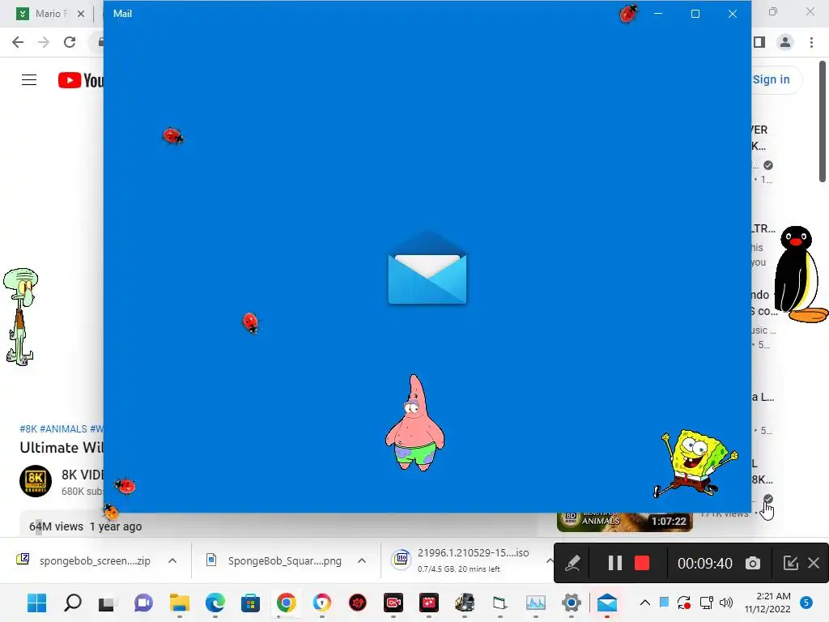
Task: Click the ladybug beside the minimize button
Action: [628, 14]
